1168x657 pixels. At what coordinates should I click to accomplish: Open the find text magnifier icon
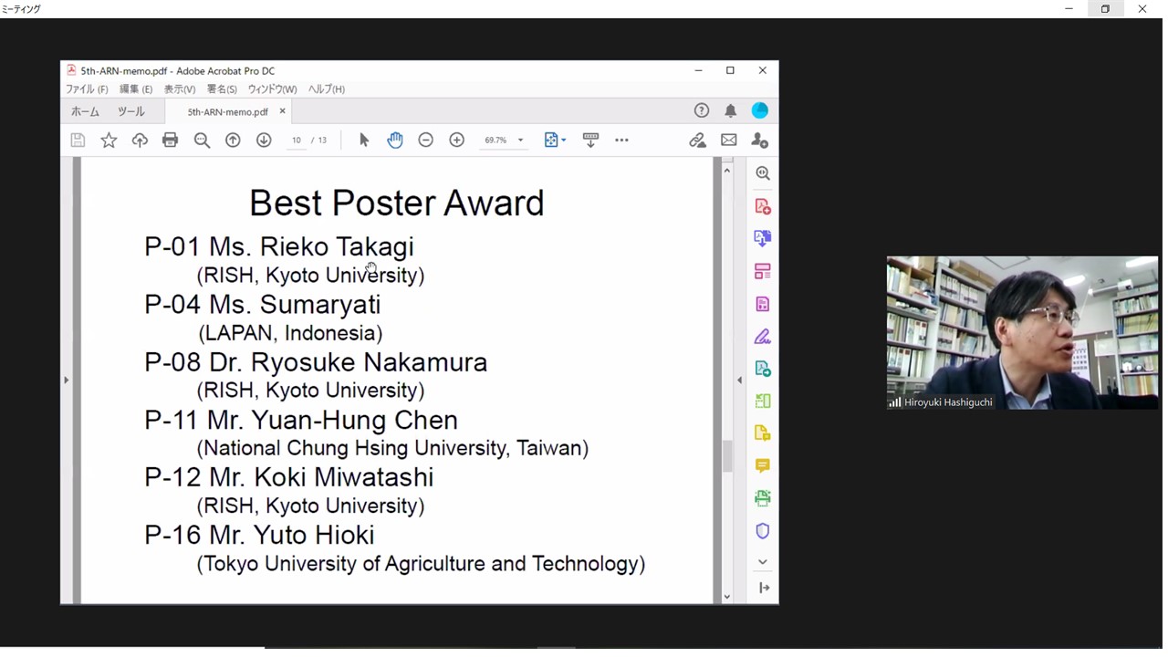tap(202, 141)
